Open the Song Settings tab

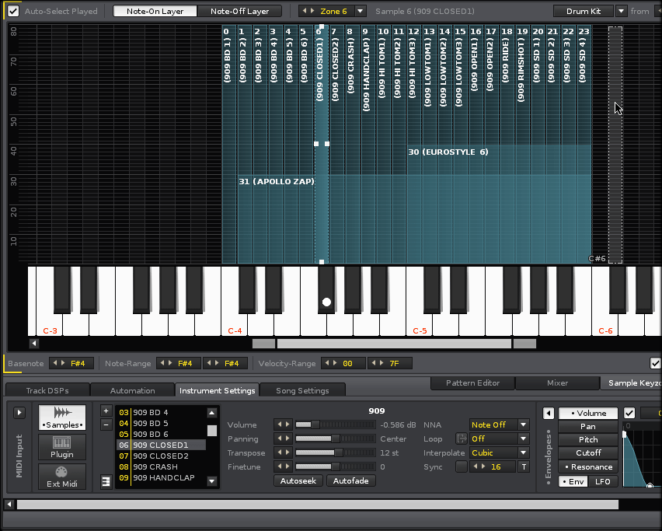click(x=302, y=390)
